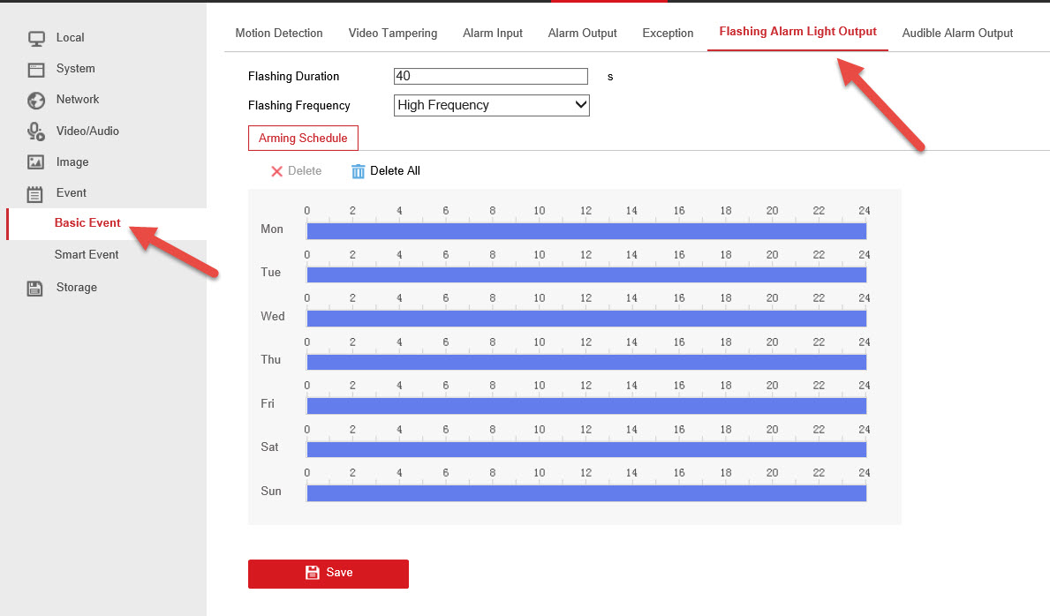Switch to the Audible Alarm Output tab
Viewport: 1050px width, 616px height.
pos(957,34)
